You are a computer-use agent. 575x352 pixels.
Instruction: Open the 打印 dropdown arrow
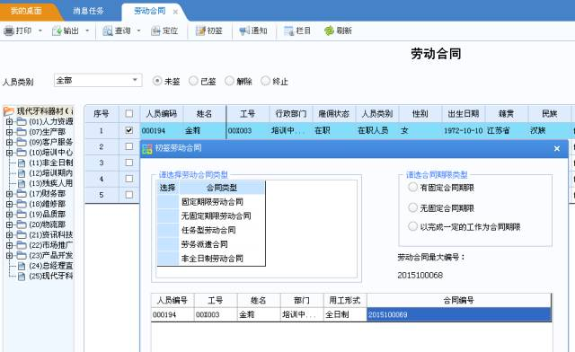click(40, 31)
